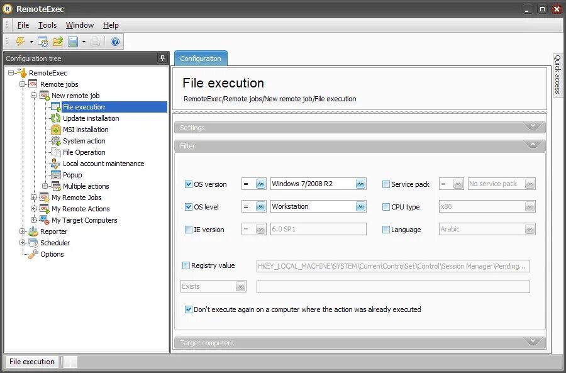The height and width of the screenshot is (373, 566).
Task: Click the Local account maintenance icon
Action: click(55, 164)
